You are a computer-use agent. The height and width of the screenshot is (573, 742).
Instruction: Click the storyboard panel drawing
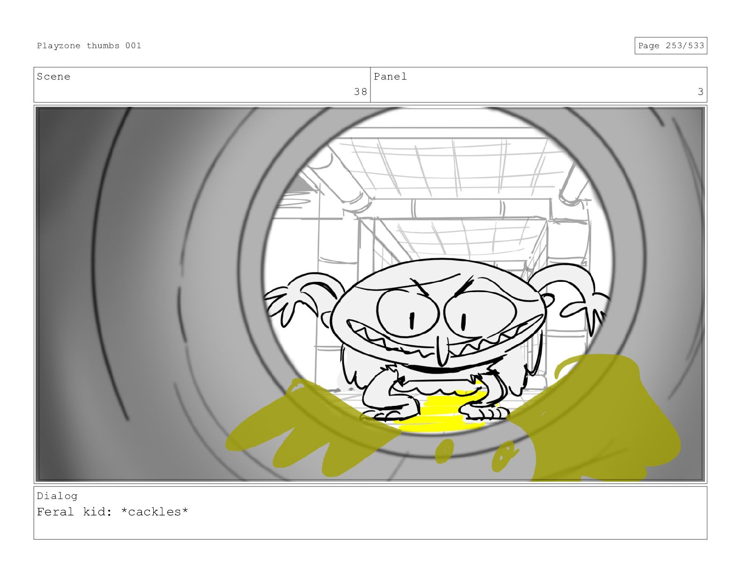pyautogui.click(x=370, y=294)
